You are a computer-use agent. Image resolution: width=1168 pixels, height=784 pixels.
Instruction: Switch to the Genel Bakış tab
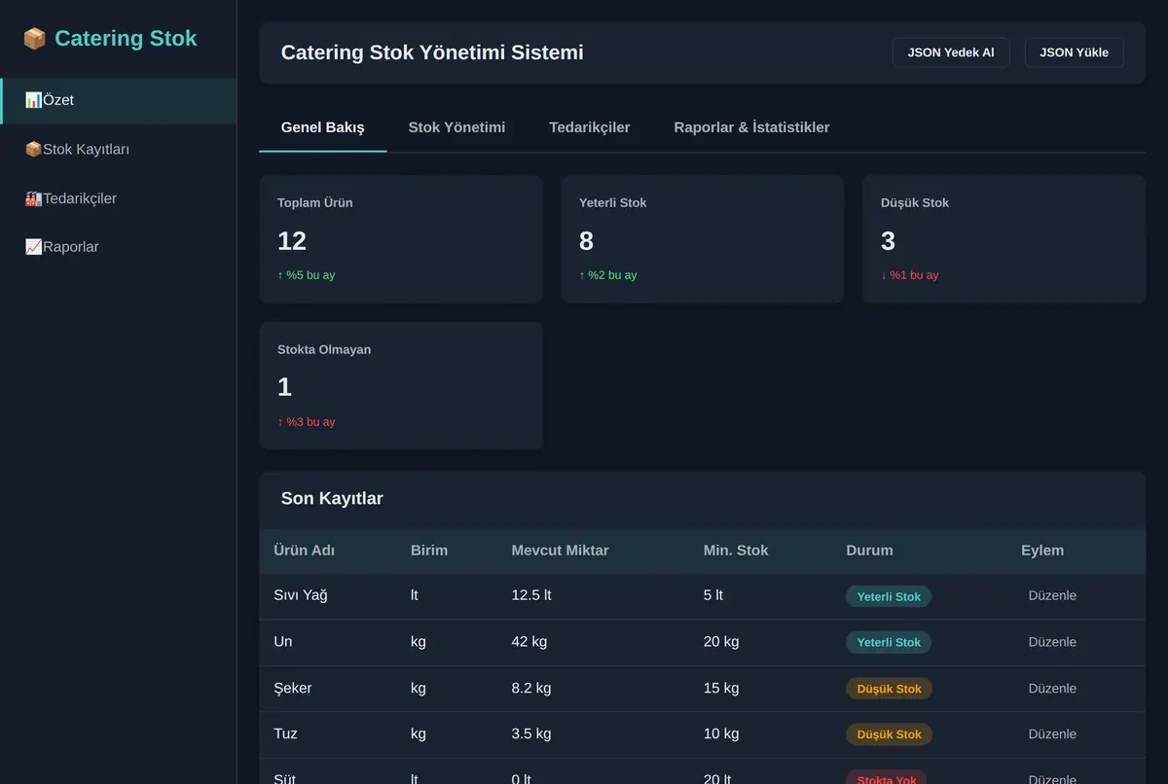click(323, 127)
